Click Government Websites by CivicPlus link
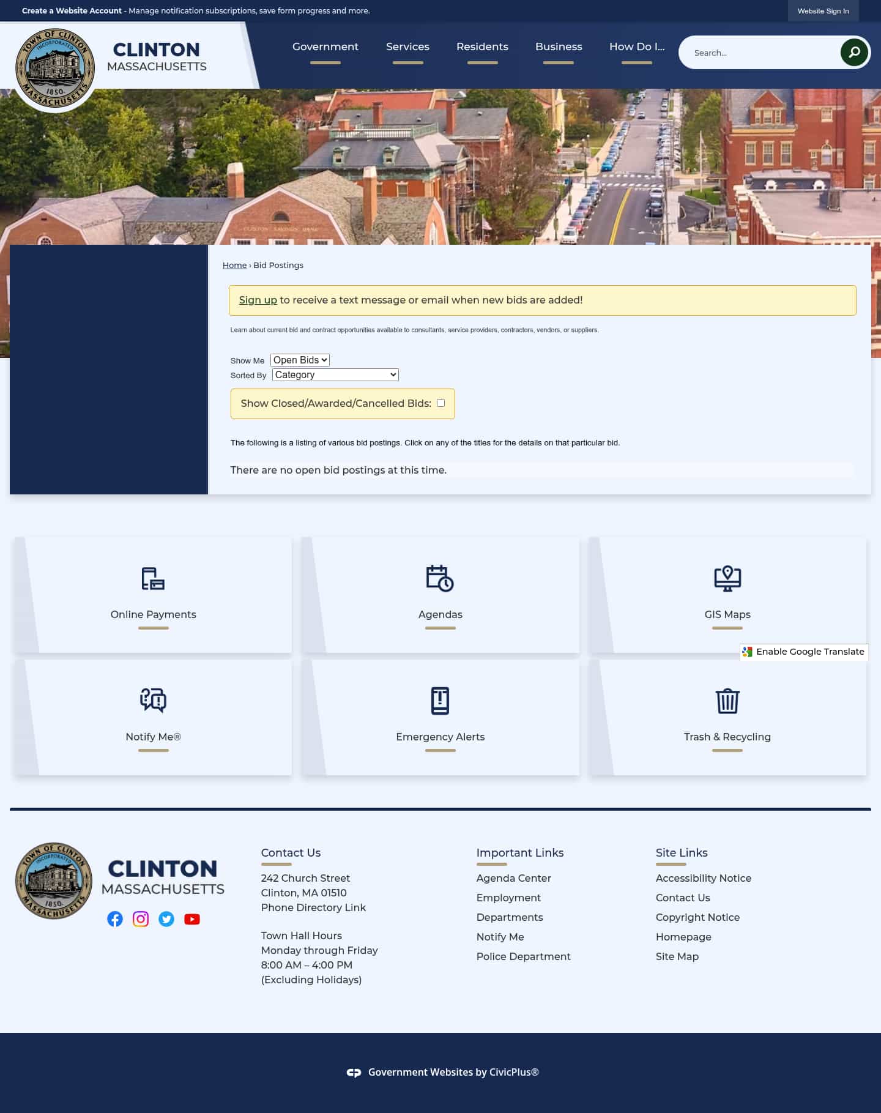 pyautogui.click(x=453, y=1072)
